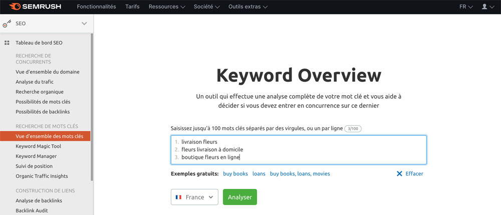Open Possibilités de mots clés
The height and width of the screenshot is (215, 501).
pos(43,102)
